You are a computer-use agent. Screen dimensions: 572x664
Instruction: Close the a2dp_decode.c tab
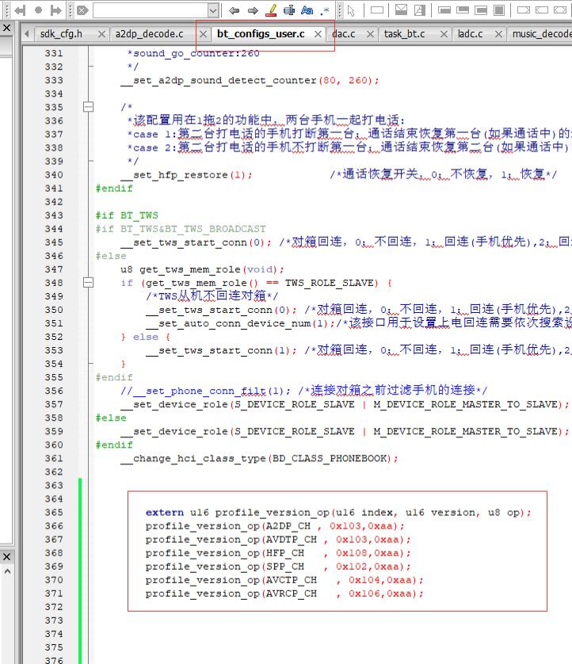(204, 34)
